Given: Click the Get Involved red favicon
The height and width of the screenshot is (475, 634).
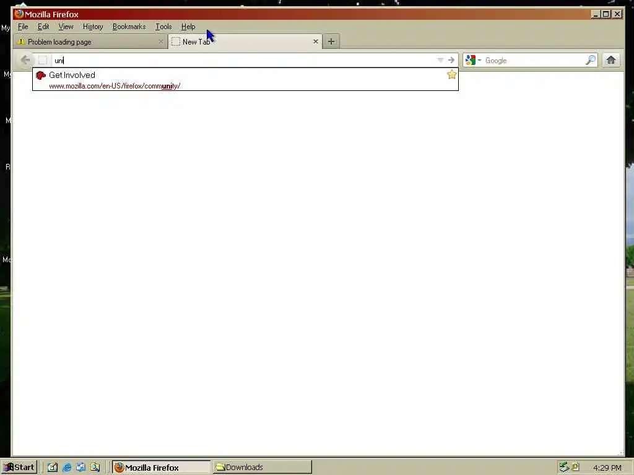Looking at the screenshot, I should click(40, 75).
